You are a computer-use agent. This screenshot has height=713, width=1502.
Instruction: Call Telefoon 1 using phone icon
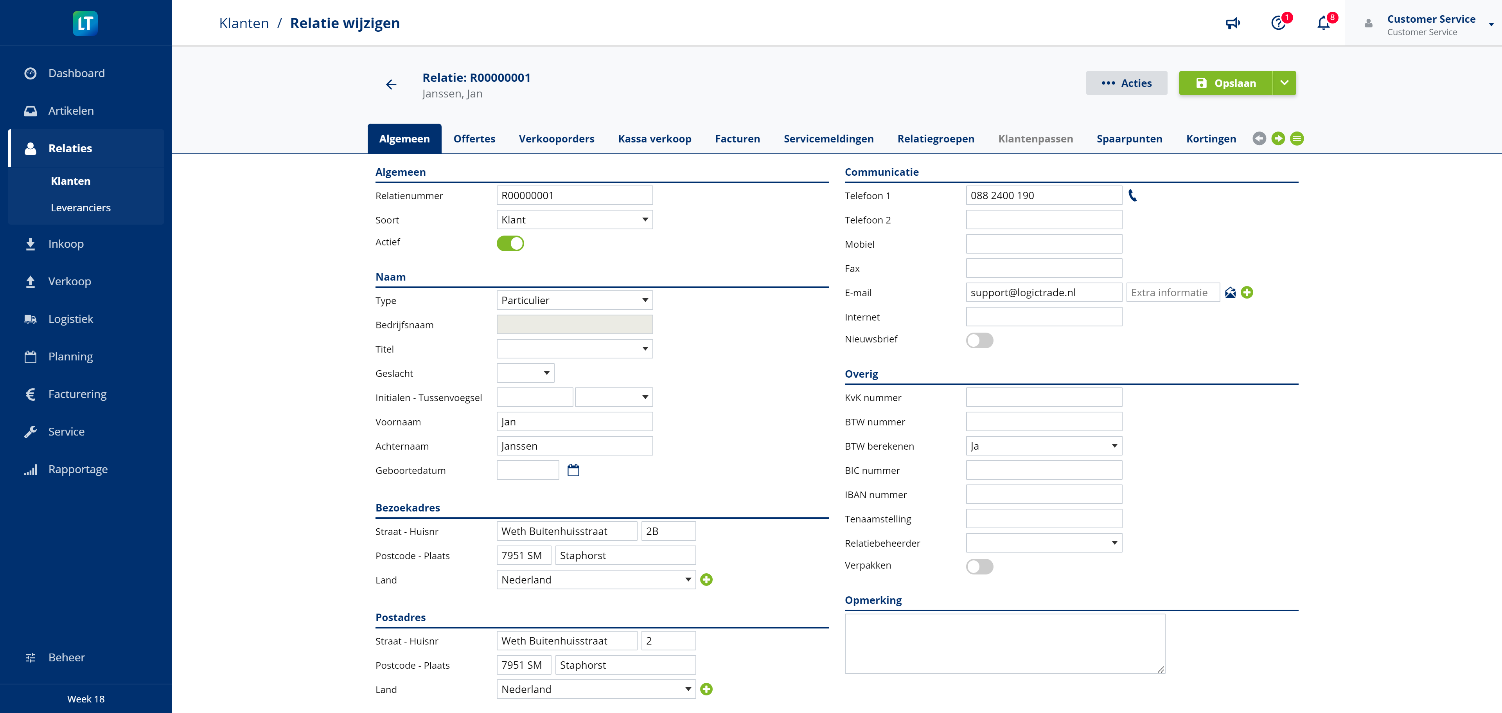pos(1132,195)
